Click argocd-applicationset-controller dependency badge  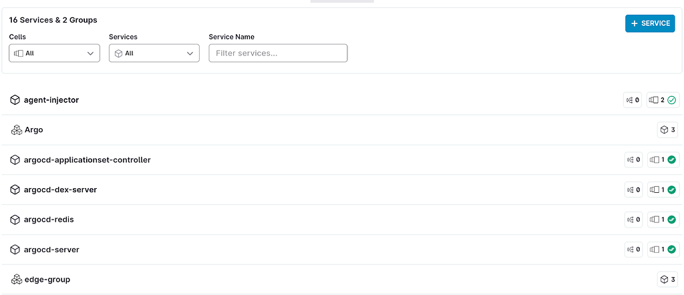click(633, 160)
